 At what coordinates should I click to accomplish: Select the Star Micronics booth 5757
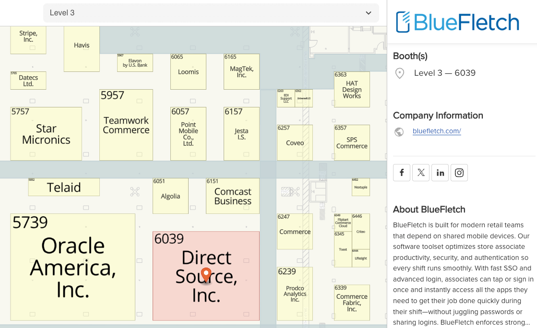pyautogui.click(x=46, y=133)
